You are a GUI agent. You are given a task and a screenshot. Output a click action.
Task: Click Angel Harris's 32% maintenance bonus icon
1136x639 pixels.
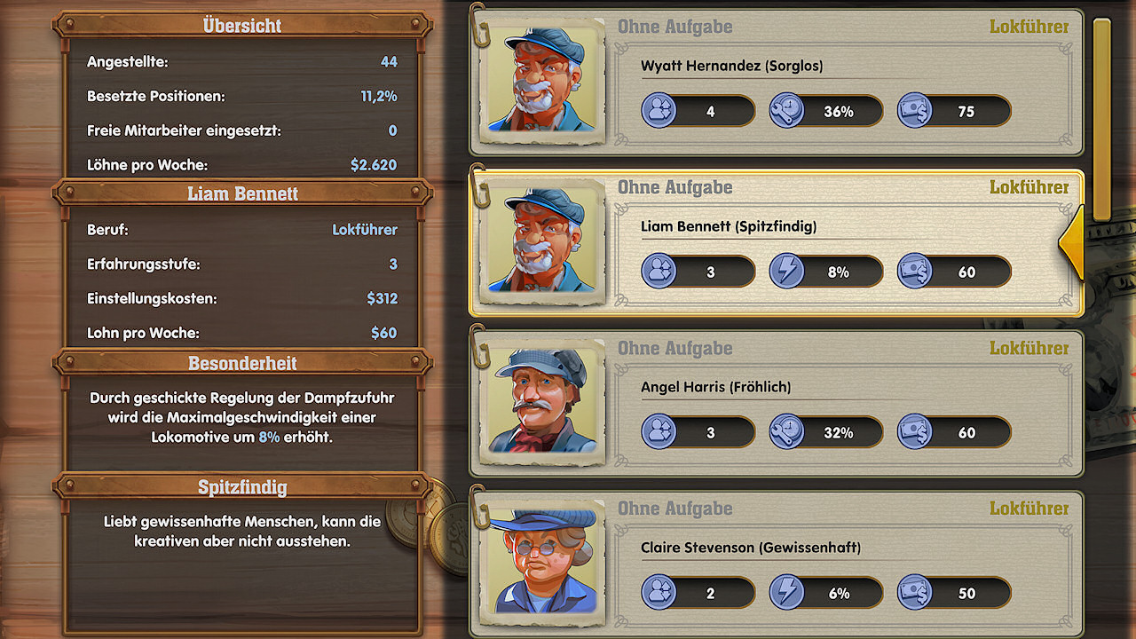point(786,432)
